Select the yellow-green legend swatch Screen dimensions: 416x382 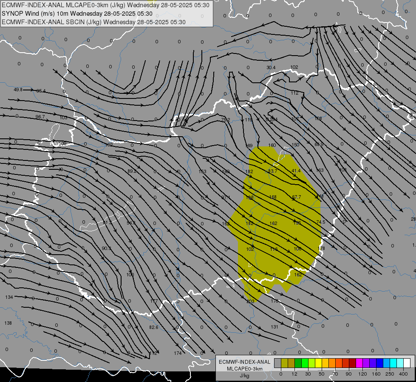click(x=312, y=363)
